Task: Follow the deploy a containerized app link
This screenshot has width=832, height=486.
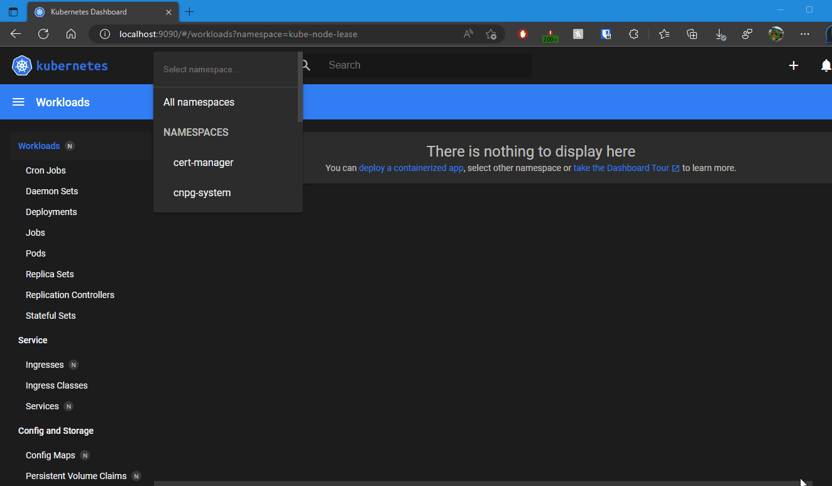Action: (411, 168)
